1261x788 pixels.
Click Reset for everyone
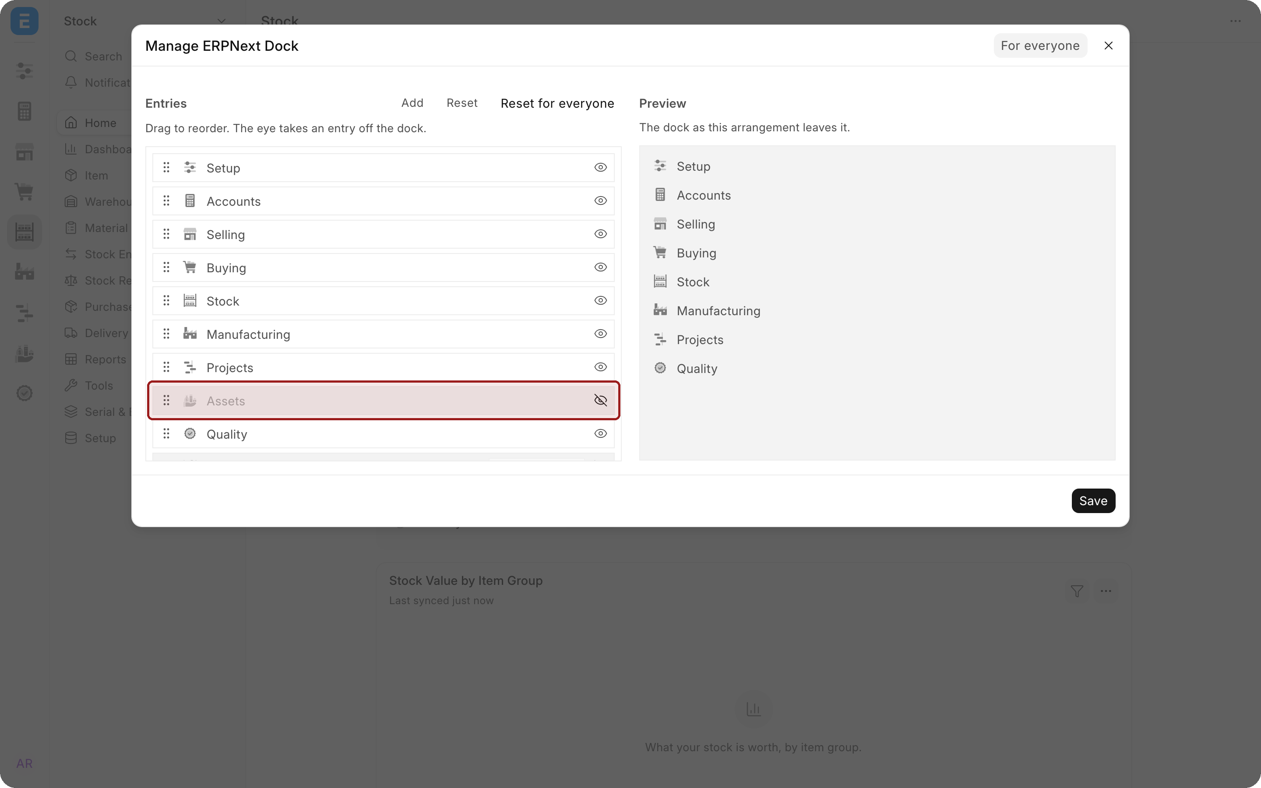click(557, 103)
